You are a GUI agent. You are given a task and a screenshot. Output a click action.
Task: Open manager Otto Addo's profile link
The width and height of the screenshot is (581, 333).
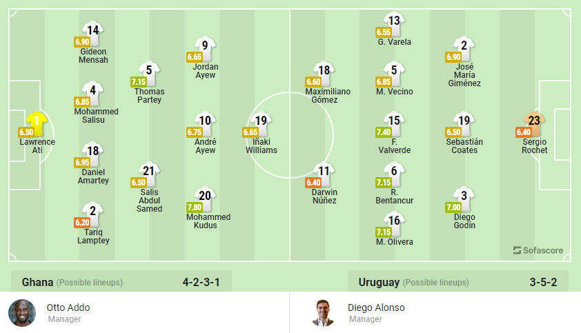click(68, 307)
